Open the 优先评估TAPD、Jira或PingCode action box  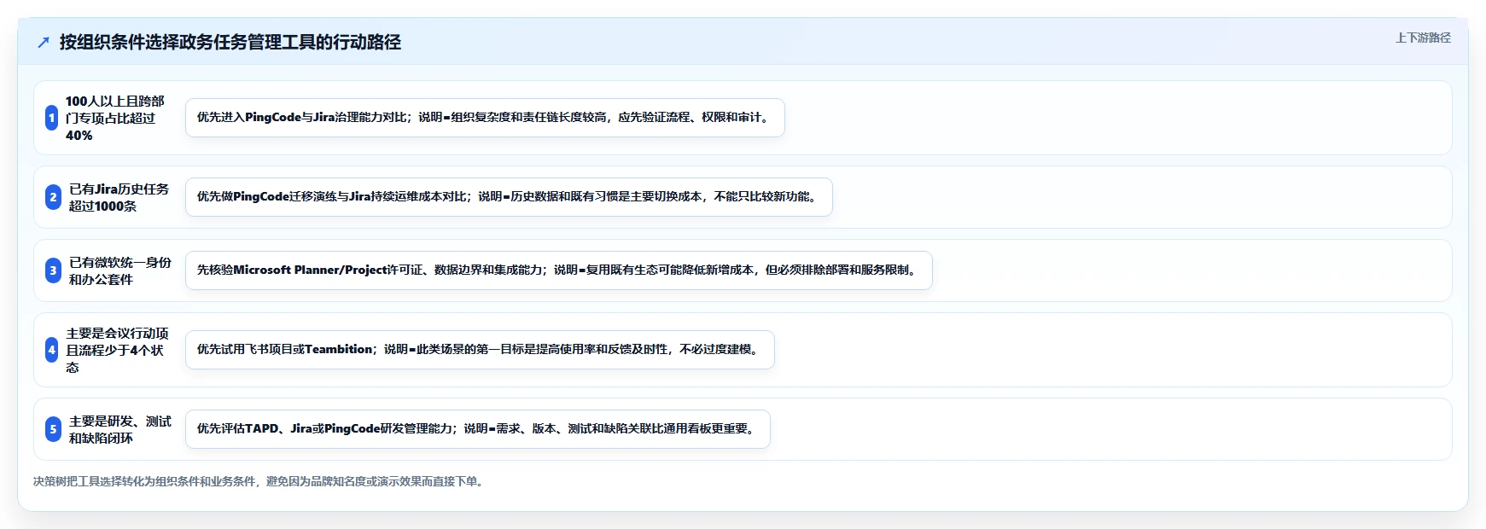tap(478, 429)
